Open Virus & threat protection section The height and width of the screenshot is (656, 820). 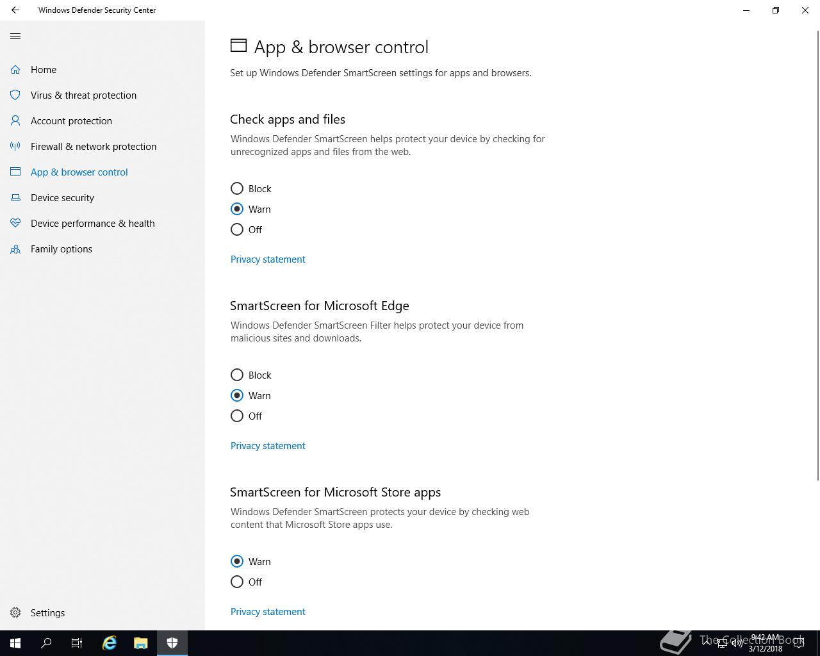[83, 95]
